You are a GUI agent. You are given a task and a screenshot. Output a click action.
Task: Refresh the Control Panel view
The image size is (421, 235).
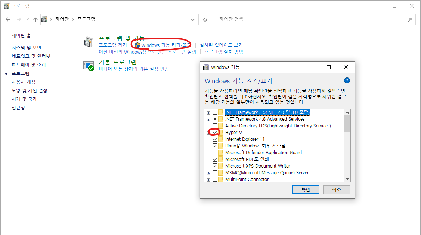click(205, 19)
